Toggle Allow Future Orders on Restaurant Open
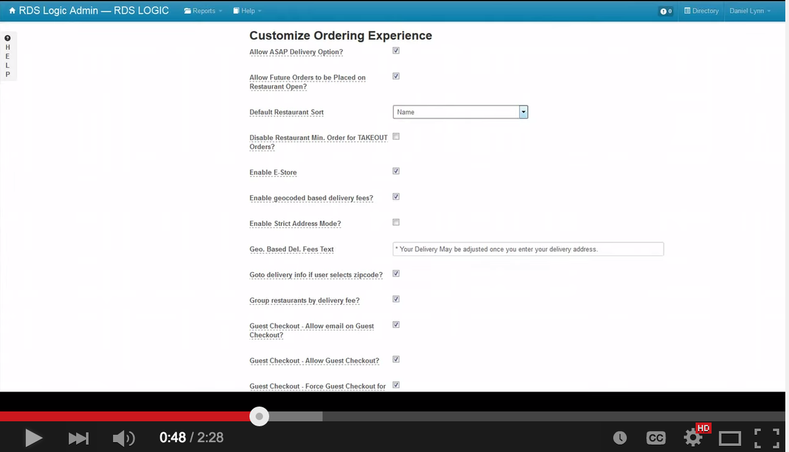The height and width of the screenshot is (452, 789). (396, 76)
